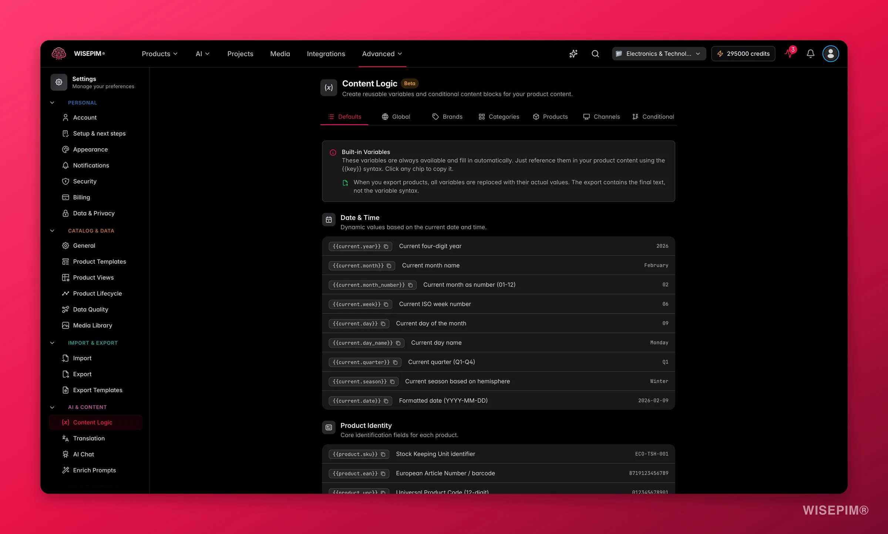
Task: Copy the {{current.quarter}} variable chip
Action: [365, 362]
